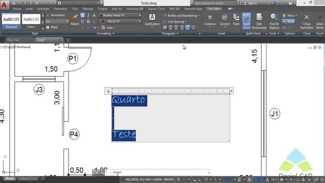Expand the Paragraph panel
Screen dimensions: 325x183
(x=170, y=34)
